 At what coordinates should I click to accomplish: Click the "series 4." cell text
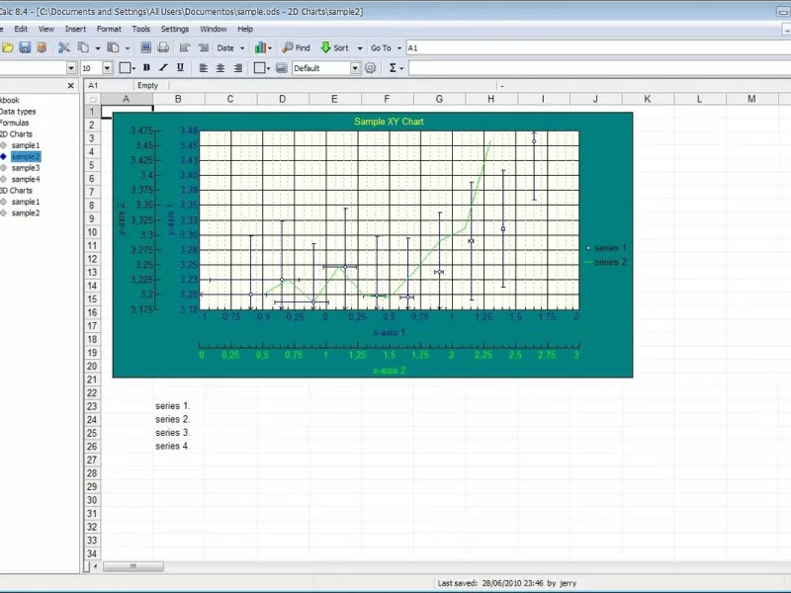click(172, 447)
